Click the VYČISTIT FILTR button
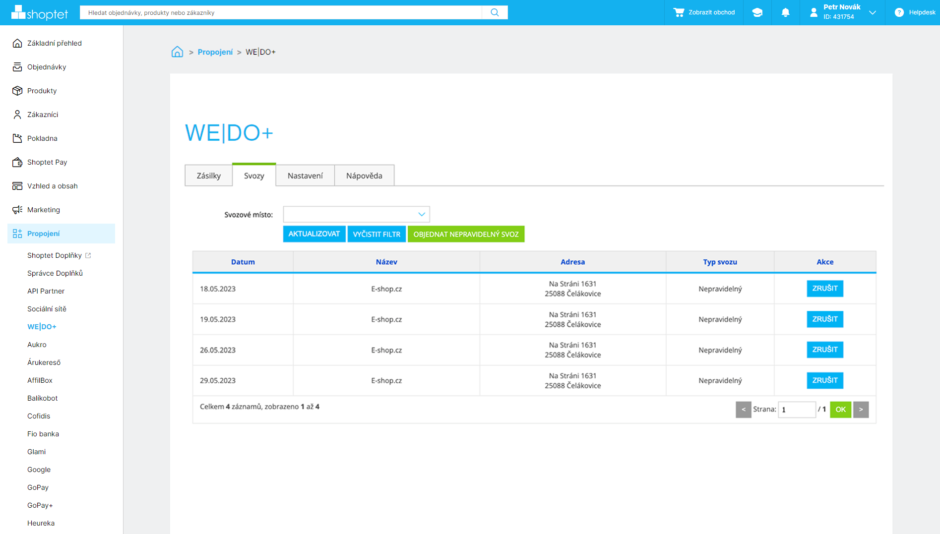 (x=376, y=234)
